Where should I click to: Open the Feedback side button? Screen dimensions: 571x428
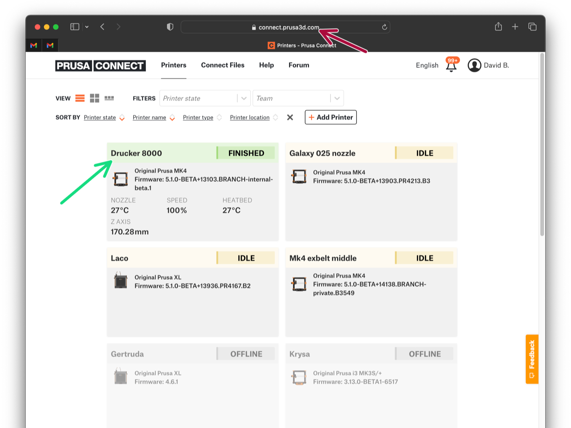click(x=532, y=359)
